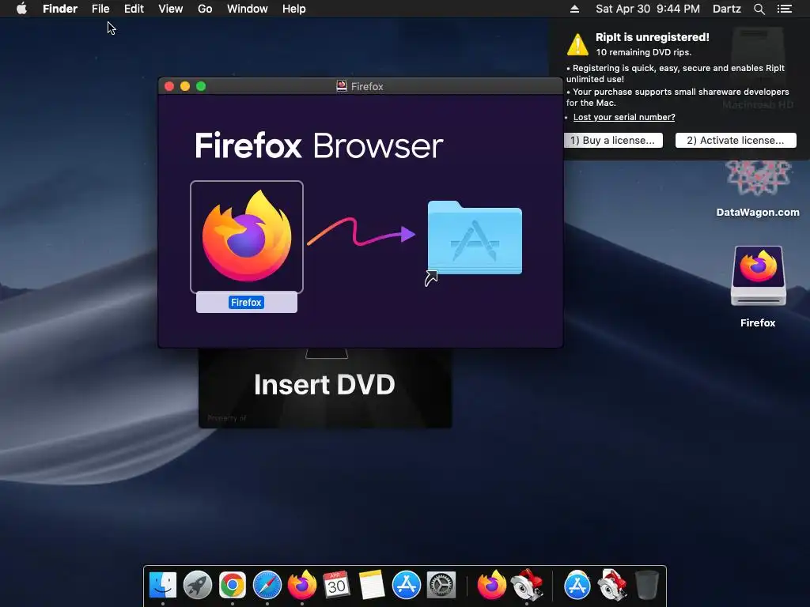The height and width of the screenshot is (607, 810).
Task: Launch Google Chrome from the Dock
Action: click(x=233, y=585)
